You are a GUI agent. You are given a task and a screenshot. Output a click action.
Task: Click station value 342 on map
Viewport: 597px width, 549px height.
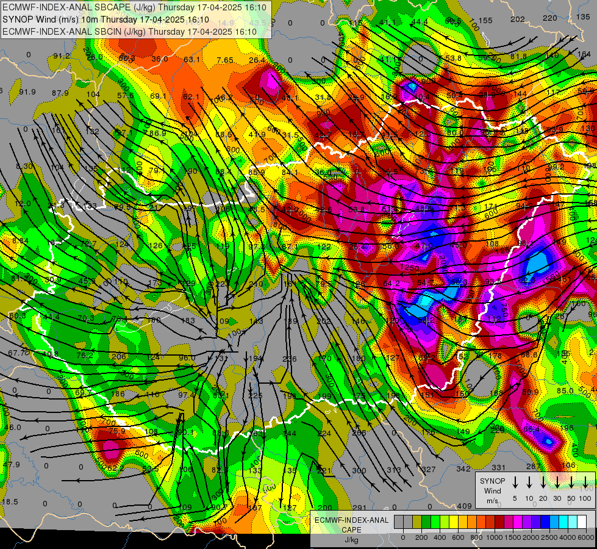463,468
